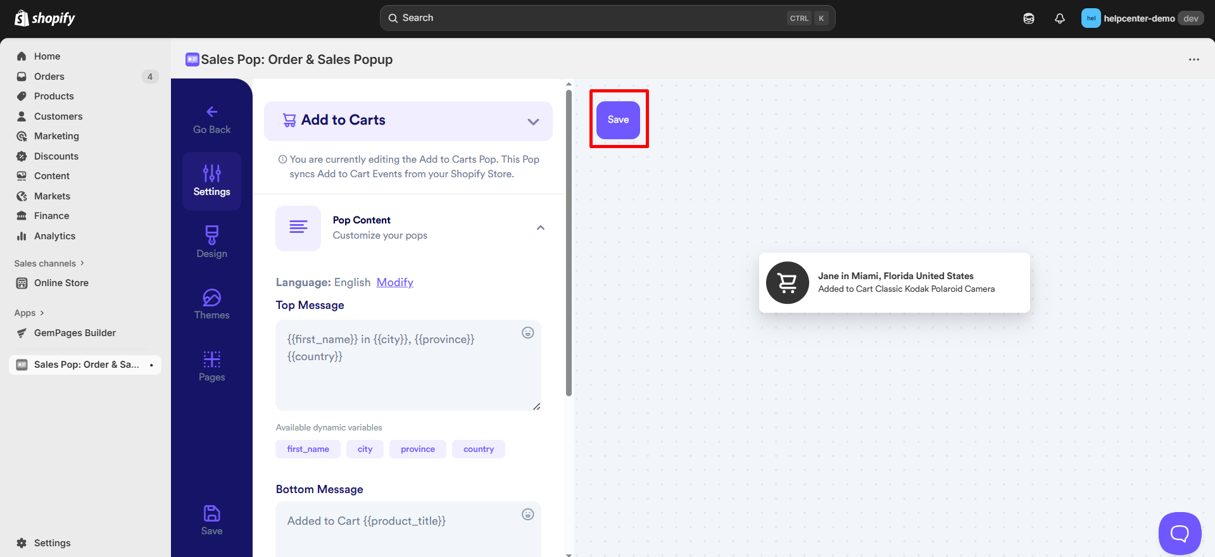The width and height of the screenshot is (1215, 557).
Task: Collapse the Pop Content section
Action: coord(540,228)
